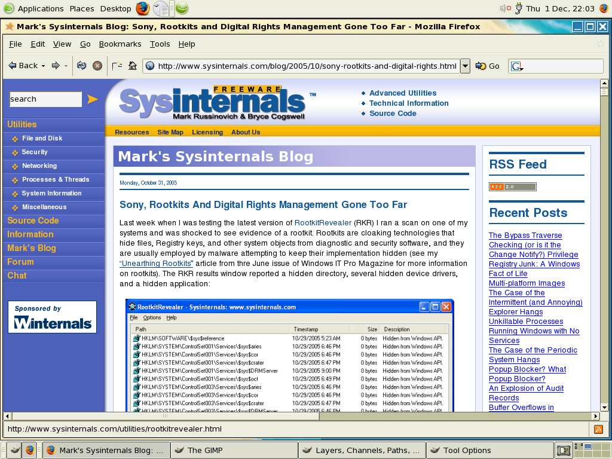Click the Home icon in toolbar

133,66
